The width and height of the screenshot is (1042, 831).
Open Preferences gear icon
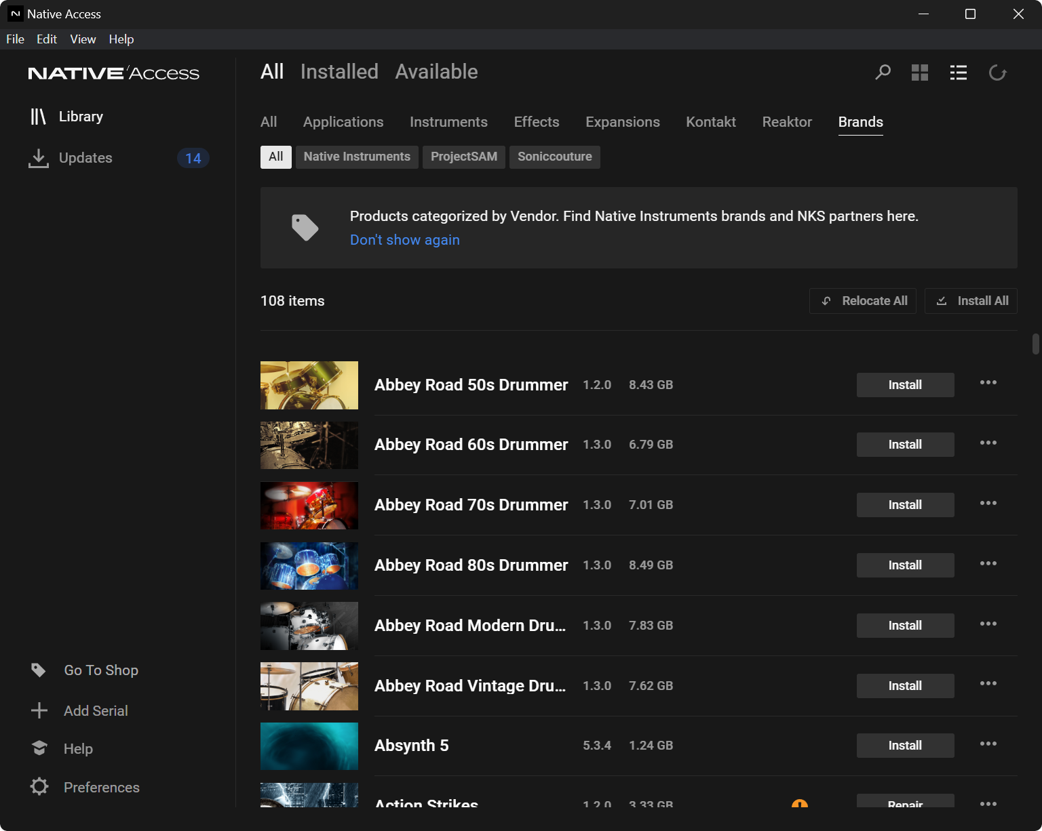pos(39,787)
